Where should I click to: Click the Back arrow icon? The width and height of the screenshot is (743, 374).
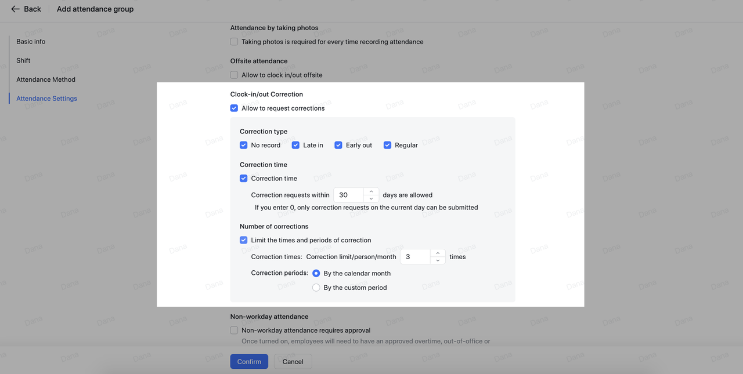[15, 9]
